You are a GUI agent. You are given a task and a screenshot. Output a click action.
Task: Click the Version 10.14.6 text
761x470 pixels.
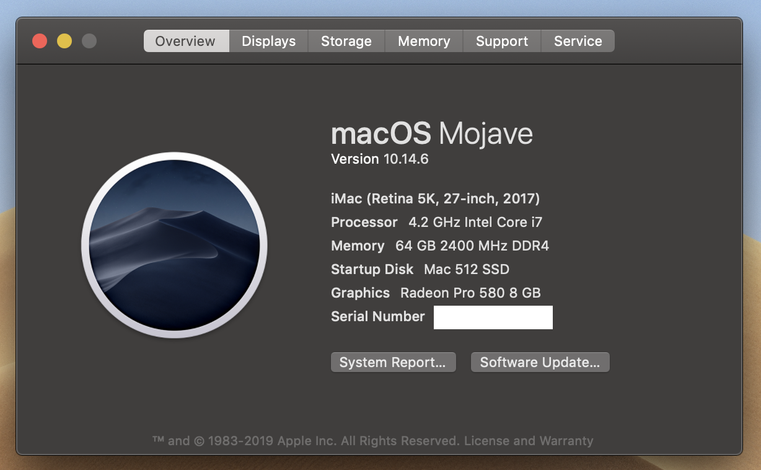tap(379, 159)
